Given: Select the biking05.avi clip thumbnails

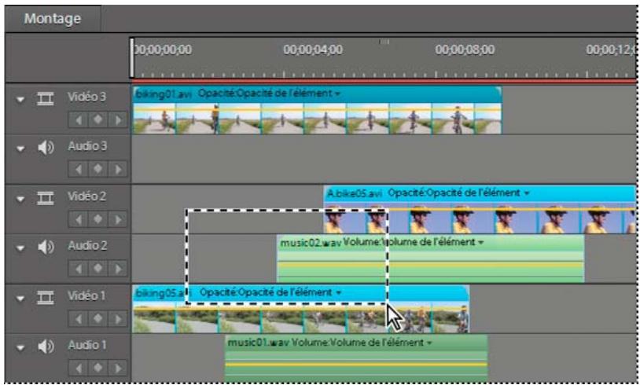Looking at the screenshot, I should (301, 317).
